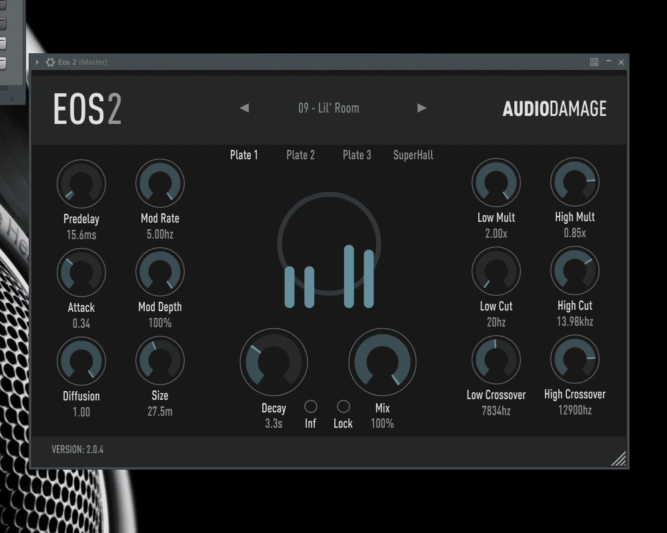This screenshot has width=667, height=533.
Task: Click the EOS2 logo title
Action: click(87, 109)
